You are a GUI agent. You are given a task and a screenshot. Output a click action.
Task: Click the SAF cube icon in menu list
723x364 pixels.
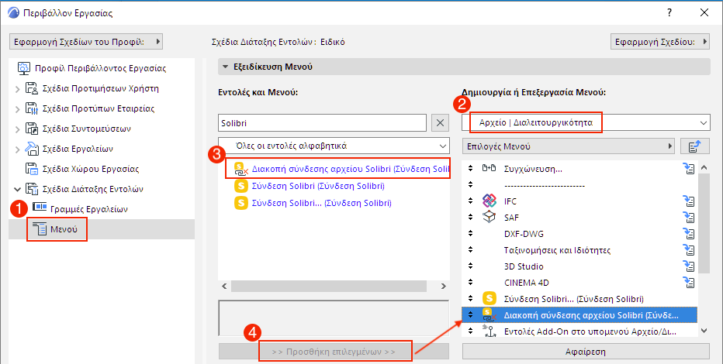[x=489, y=216]
